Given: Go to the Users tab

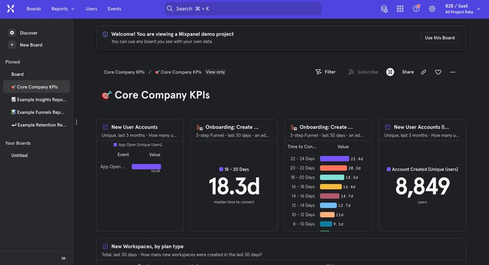Looking at the screenshot, I should point(91,9).
